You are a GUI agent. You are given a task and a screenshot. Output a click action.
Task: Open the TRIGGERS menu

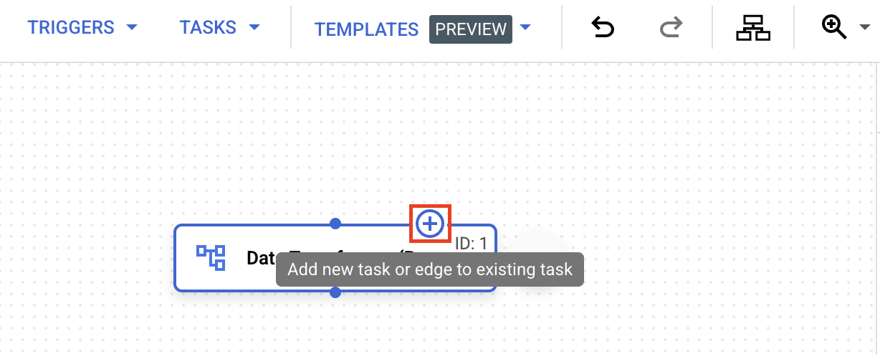(71, 28)
